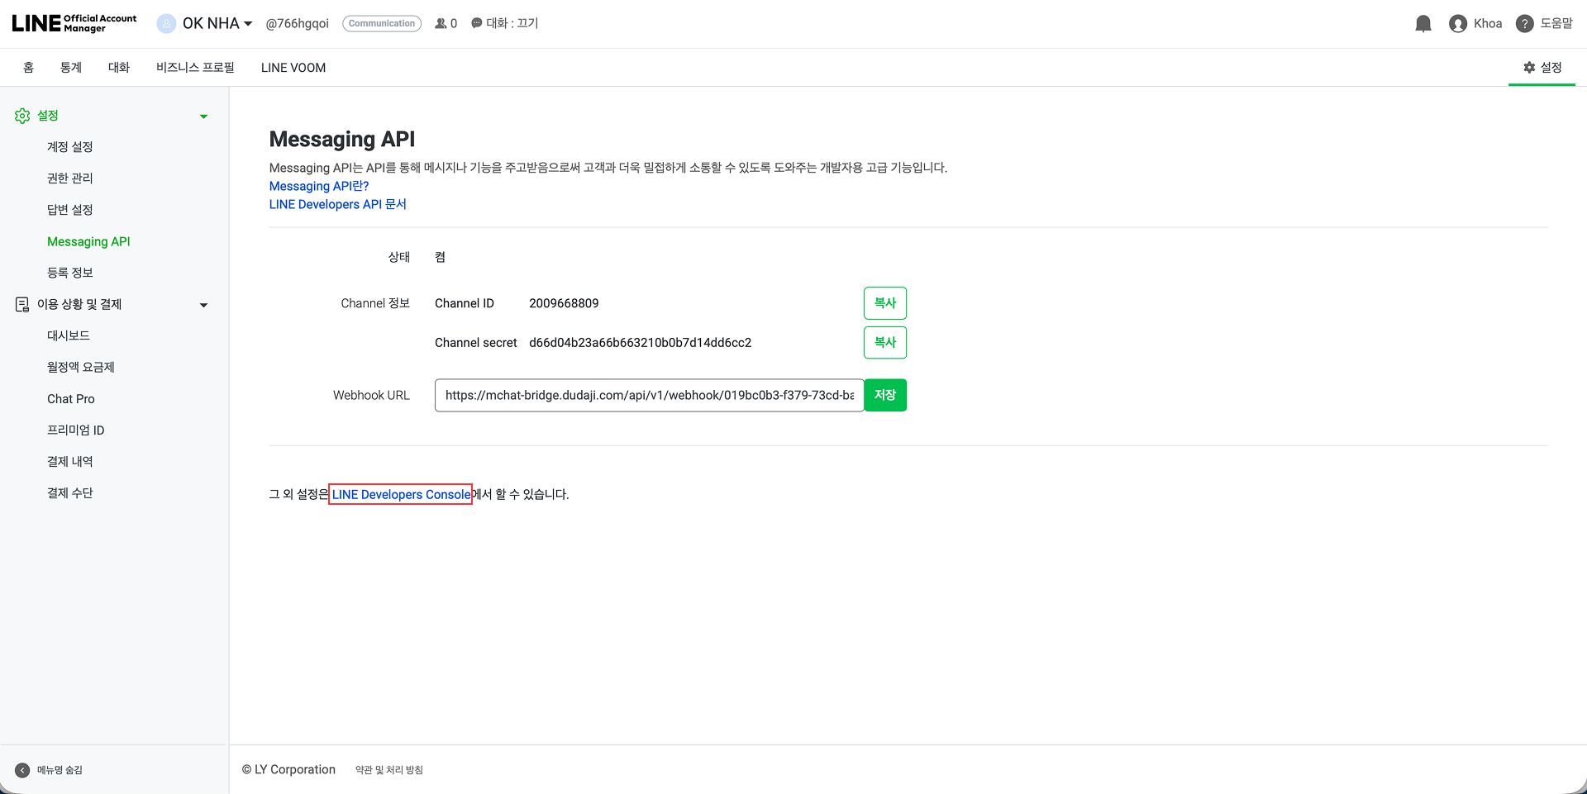Click the 이용 상황 및 결제 document icon
The image size is (1587, 794).
21,304
